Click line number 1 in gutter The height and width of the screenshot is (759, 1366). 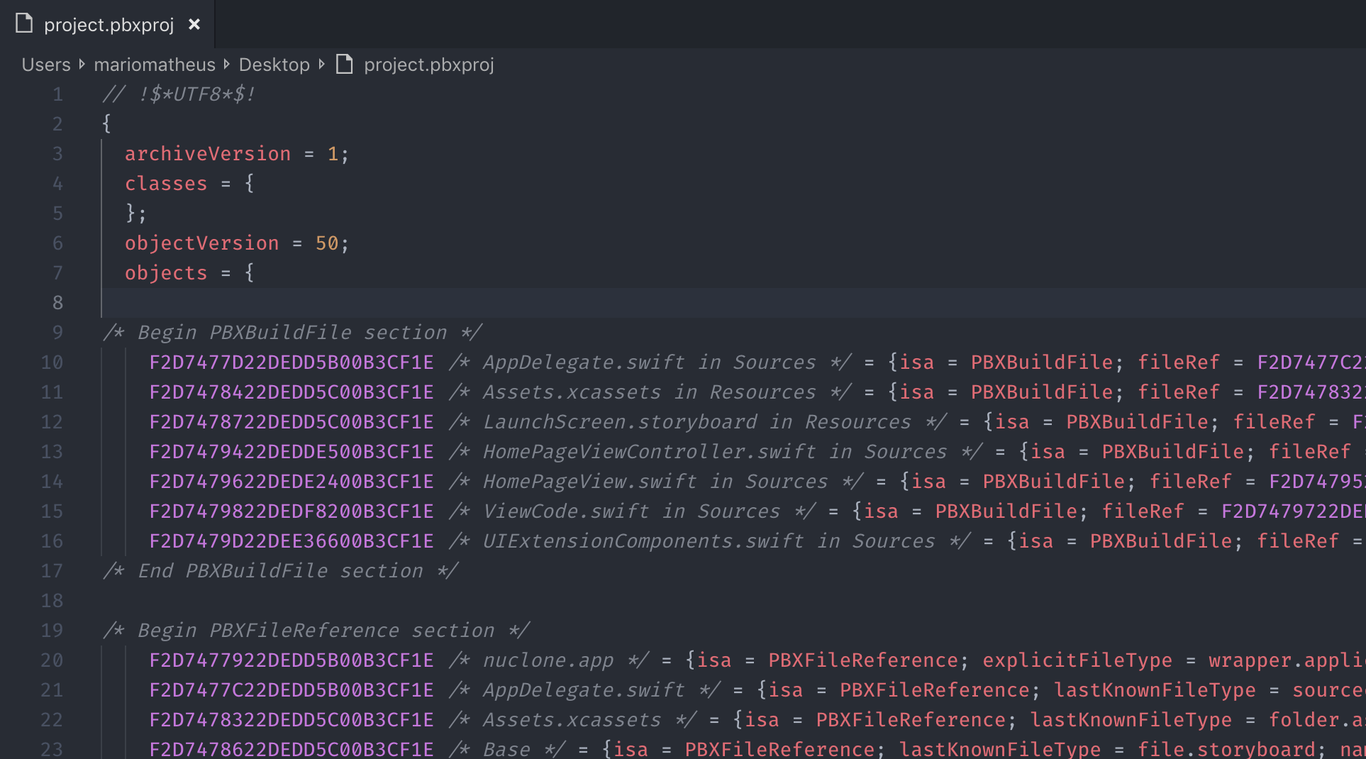coord(58,94)
